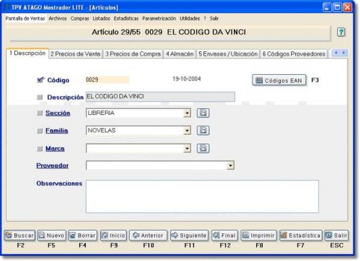
Task: Click the Marca link label
Action: click(x=55, y=148)
